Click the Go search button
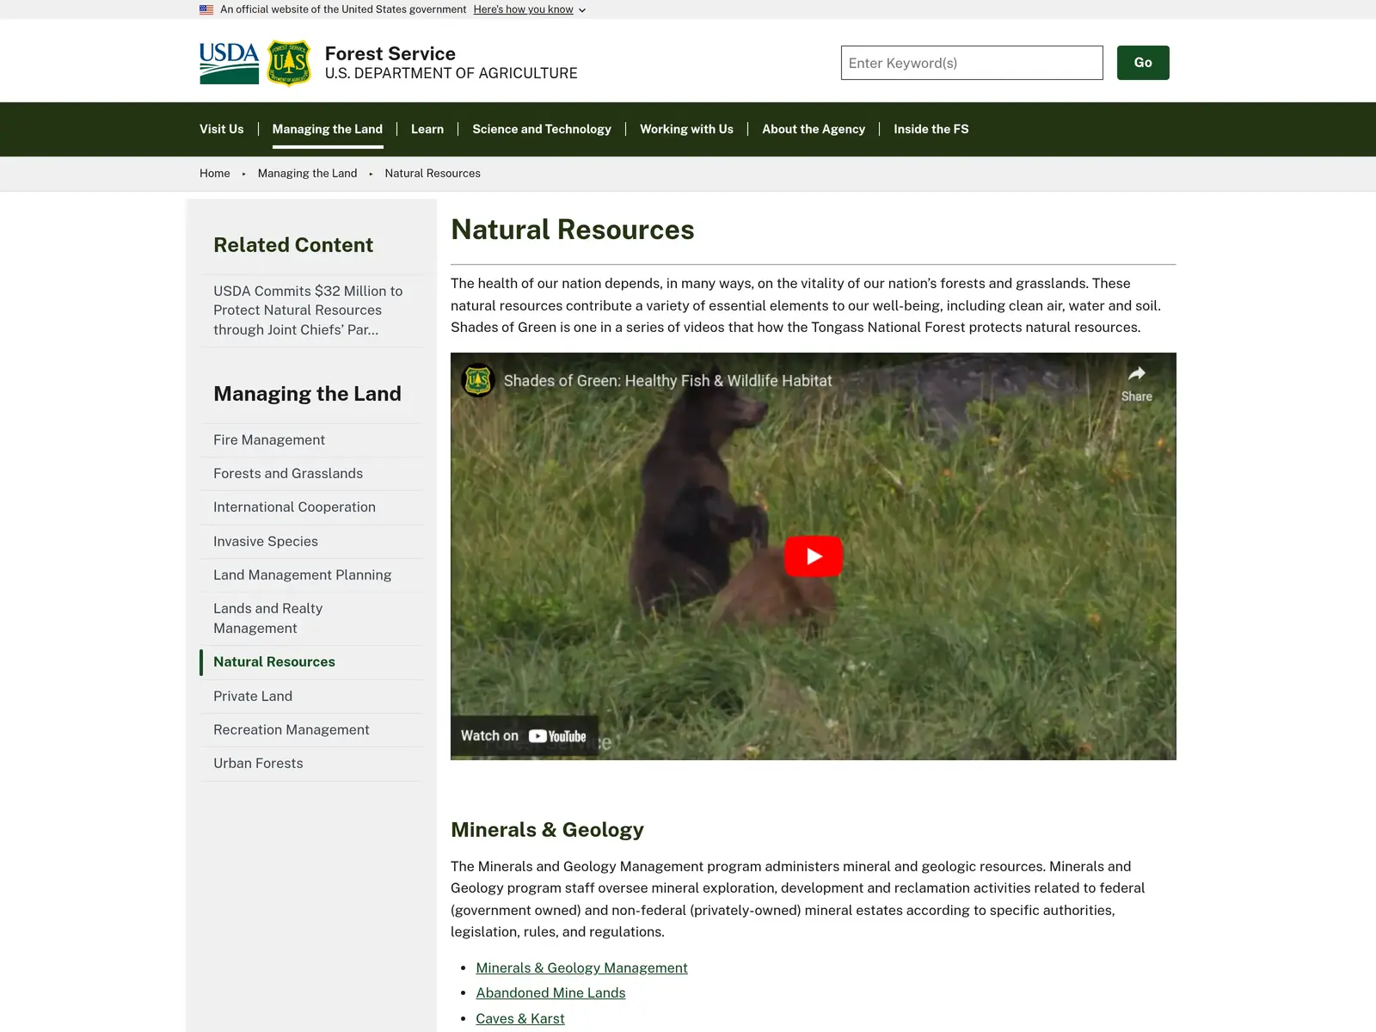 (1143, 63)
